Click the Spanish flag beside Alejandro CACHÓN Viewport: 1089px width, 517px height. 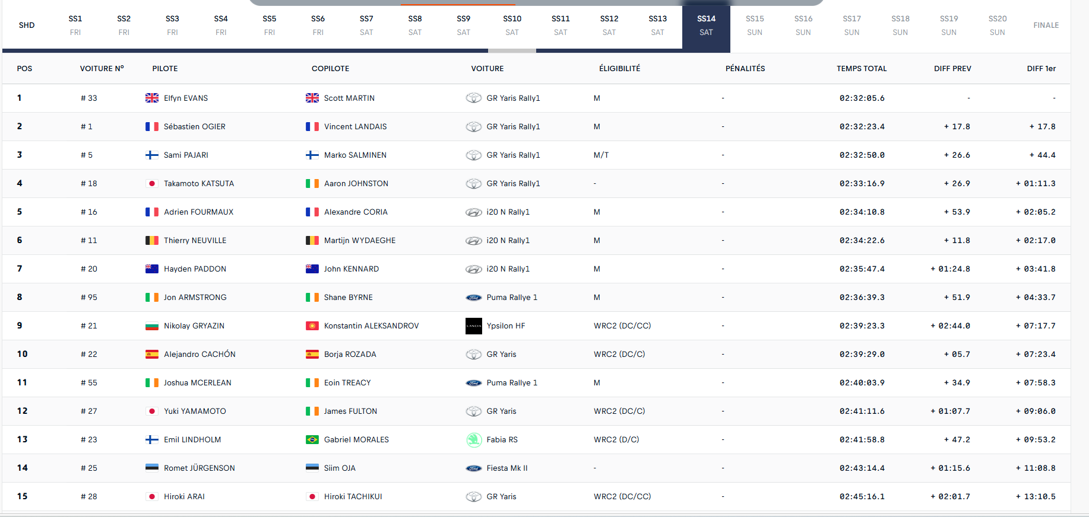click(152, 354)
